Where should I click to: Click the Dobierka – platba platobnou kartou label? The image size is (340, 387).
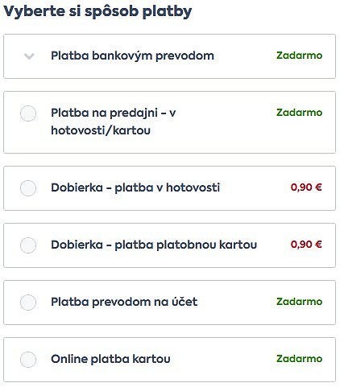click(x=154, y=245)
